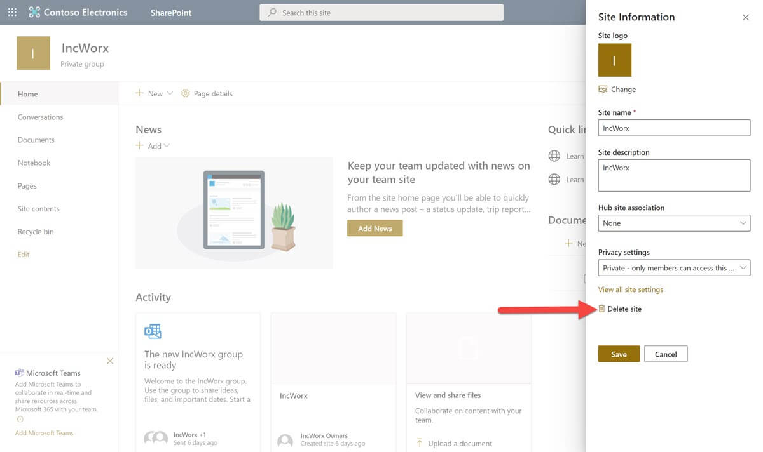Click the Add News button
The width and height of the screenshot is (763, 452).
coord(375,228)
